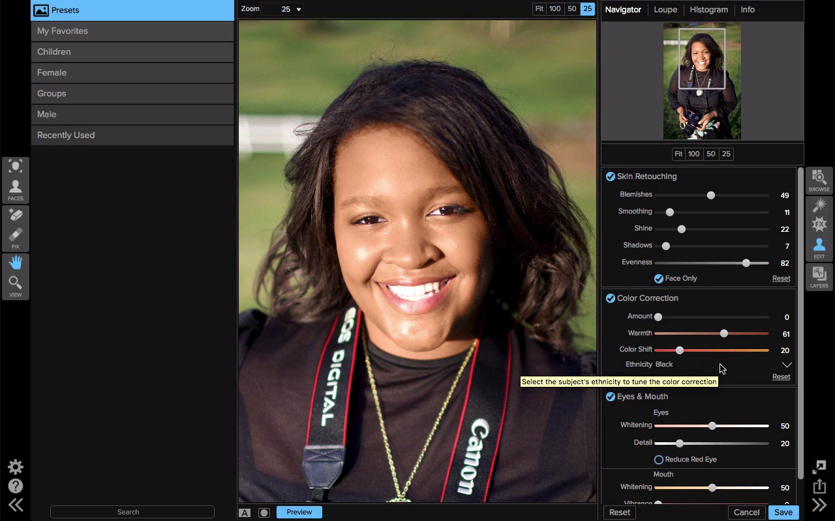The height and width of the screenshot is (521, 835).
Task: Open the Layers module
Action: [819, 277]
